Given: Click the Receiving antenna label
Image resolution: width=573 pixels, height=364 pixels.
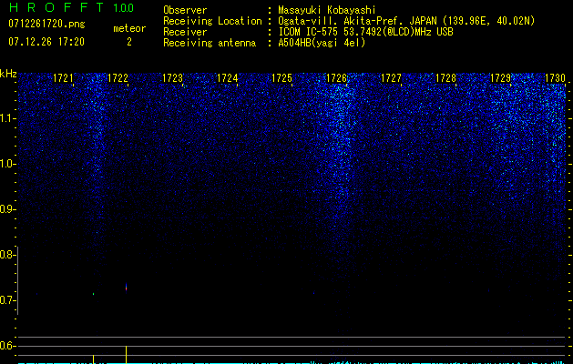Looking at the screenshot, I should point(210,44).
